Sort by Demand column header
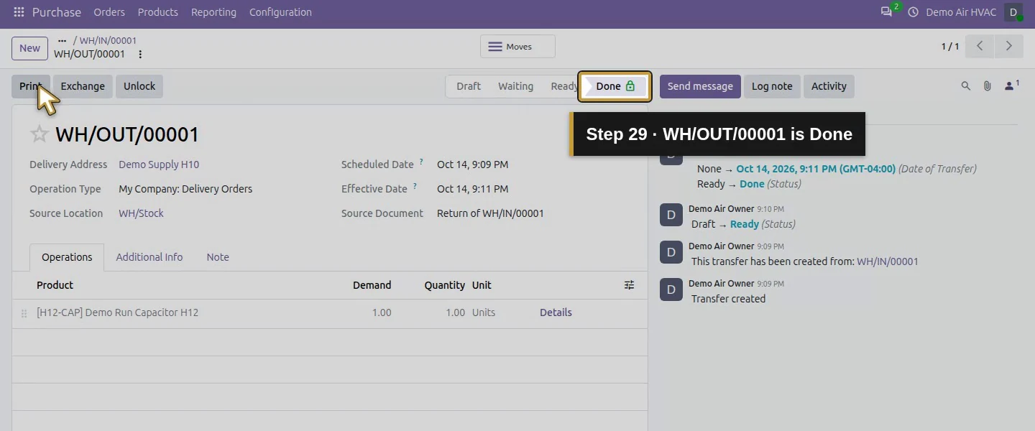 click(x=372, y=285)
